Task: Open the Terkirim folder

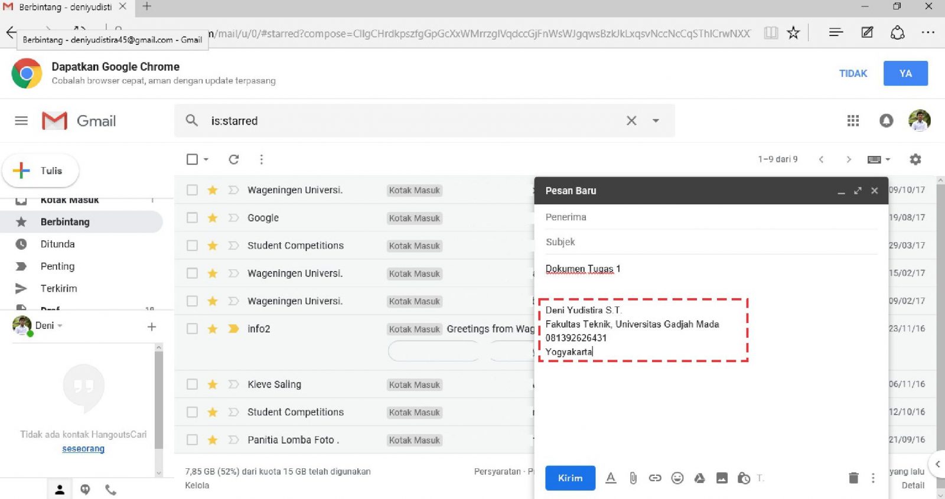Action: [58, 289]
